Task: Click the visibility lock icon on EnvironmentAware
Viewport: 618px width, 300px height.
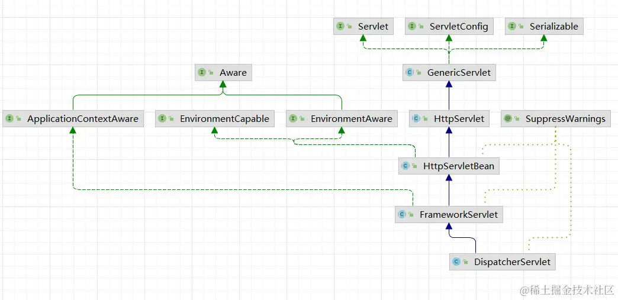Action: tap(302, 119)
